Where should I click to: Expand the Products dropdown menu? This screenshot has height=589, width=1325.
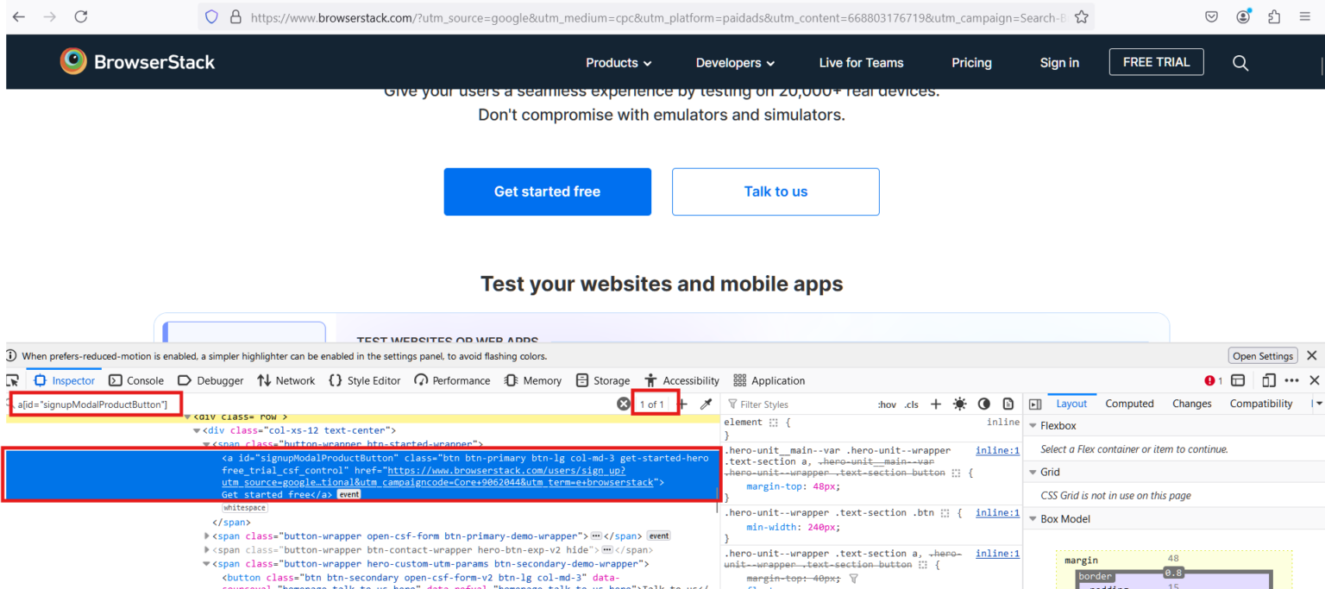tap(619, 63)
